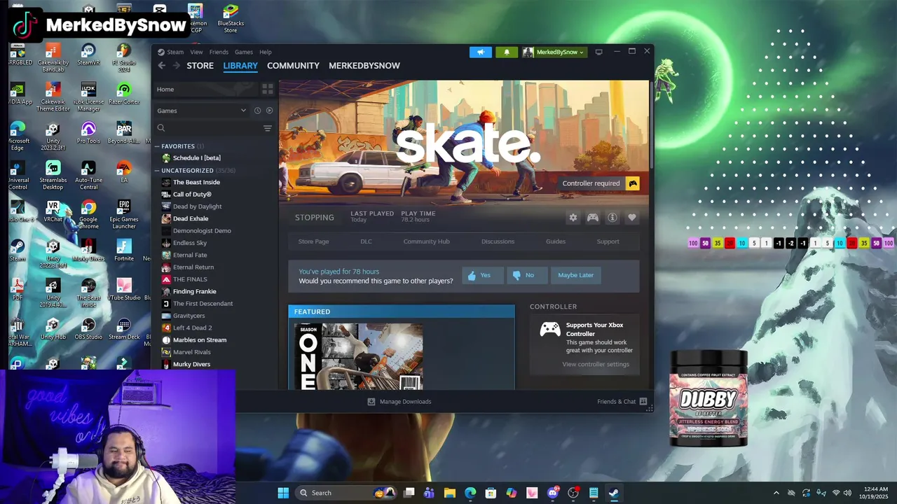Click Steam announcements megaphone icon
The width and height of the screenshot is (897, 504).
[x=481, y=52]
